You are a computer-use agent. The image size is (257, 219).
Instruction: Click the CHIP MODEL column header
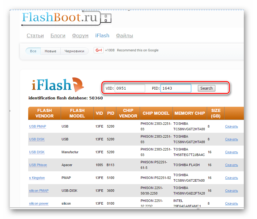[x=156, y=113]
